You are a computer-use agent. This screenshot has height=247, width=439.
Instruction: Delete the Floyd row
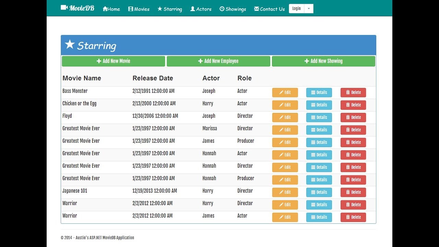(353, 117)
